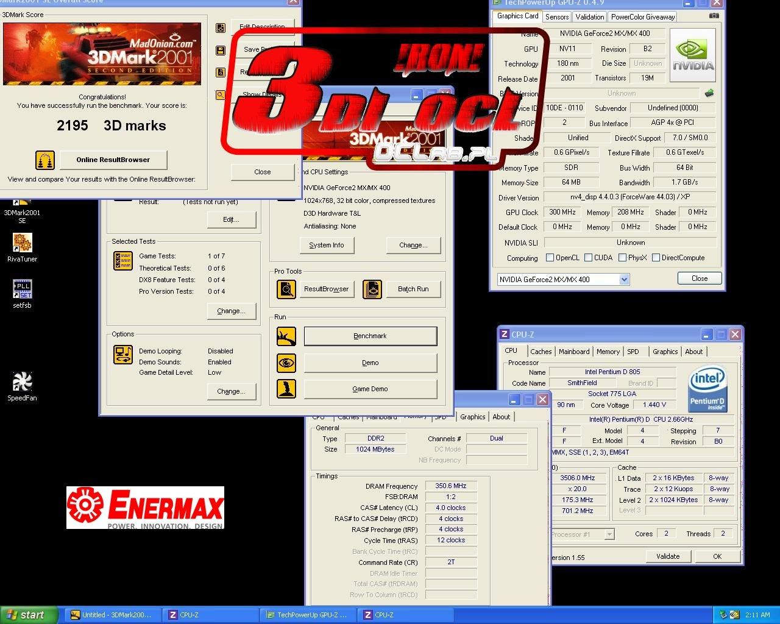
Task: Open the setfsb desktop shortcut
Action: point(22,294)
